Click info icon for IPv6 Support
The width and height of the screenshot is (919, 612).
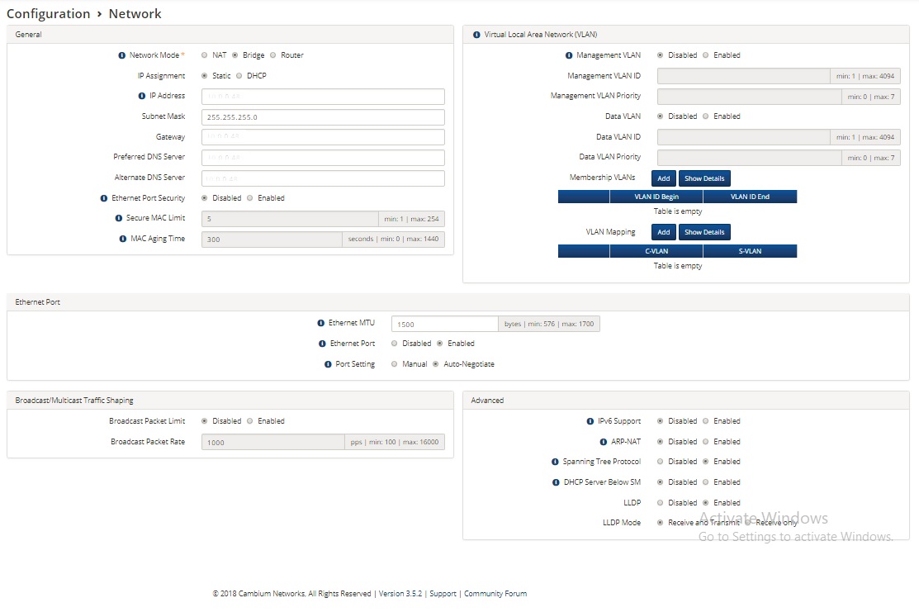[x=590, y=421]
